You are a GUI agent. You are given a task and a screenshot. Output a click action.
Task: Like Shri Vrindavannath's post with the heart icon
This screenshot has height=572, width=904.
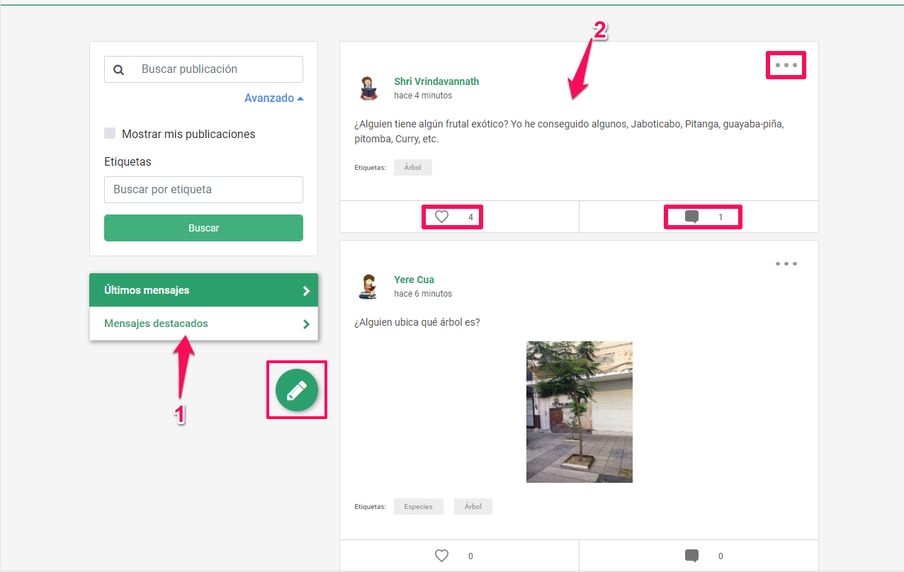coord(441,217)
